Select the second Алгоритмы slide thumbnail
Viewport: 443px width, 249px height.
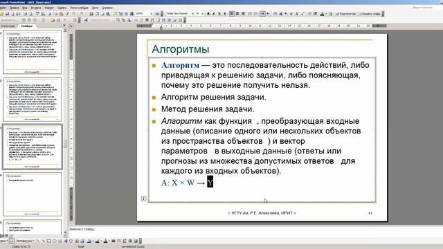tap(33, 100)
